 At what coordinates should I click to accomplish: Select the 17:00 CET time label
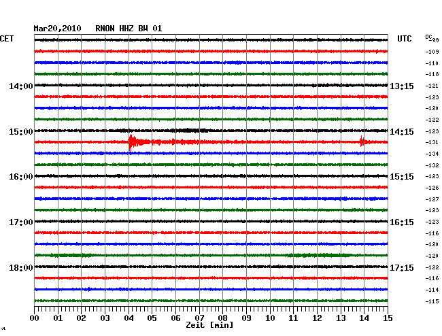pyautogui.click(x=21, y=222)
